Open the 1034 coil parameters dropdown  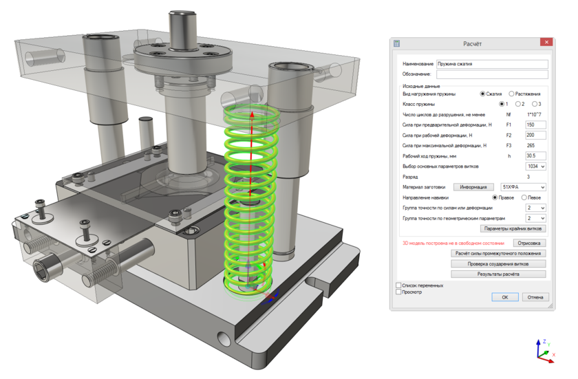pyautogui.click(x=536, y=166)
